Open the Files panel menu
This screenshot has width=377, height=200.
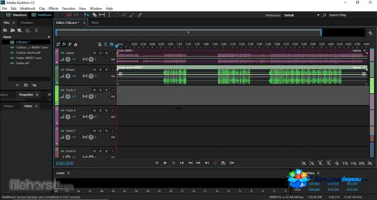coord(14,22)
